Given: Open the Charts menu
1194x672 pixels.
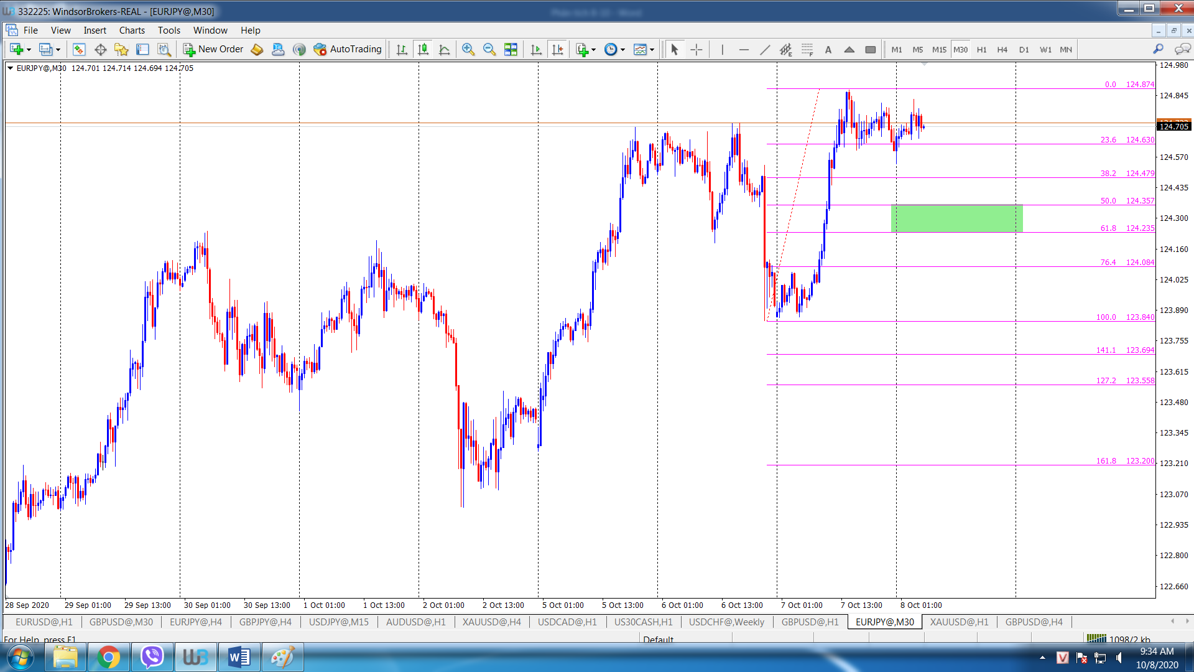Looking at the screenshot, I should 132,30.
